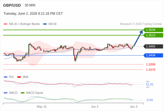Click the 1.3513 green resistance price tag

click(153, 35)
